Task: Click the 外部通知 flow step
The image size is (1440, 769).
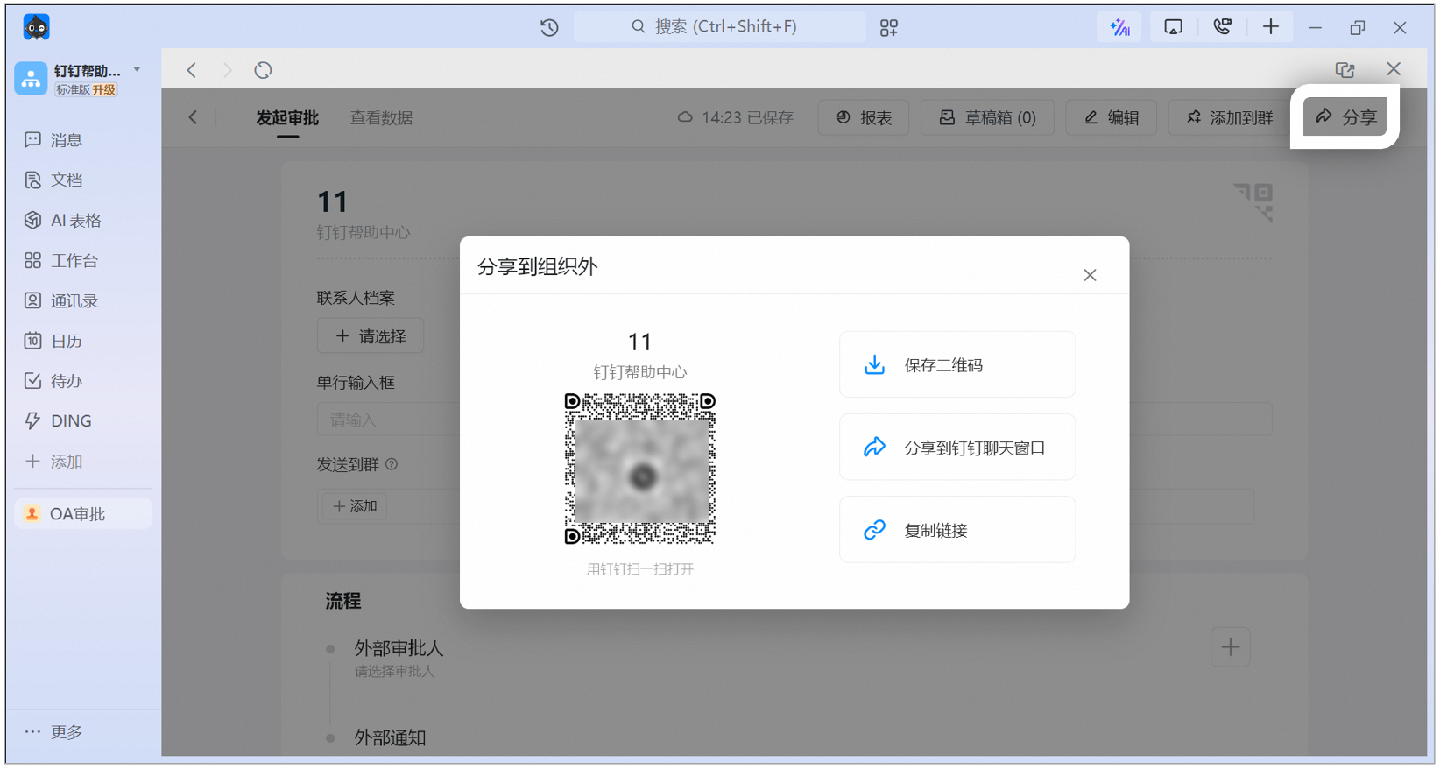Action: [390, 738]
